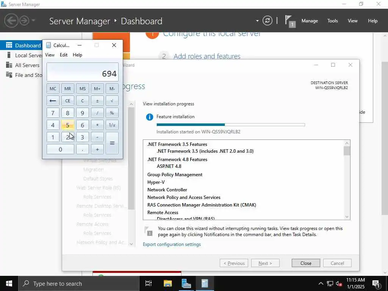Select File and Storage Services in the sidebar
The height and width of the screenshot is (291, 388).
click(x=21, y=75)
